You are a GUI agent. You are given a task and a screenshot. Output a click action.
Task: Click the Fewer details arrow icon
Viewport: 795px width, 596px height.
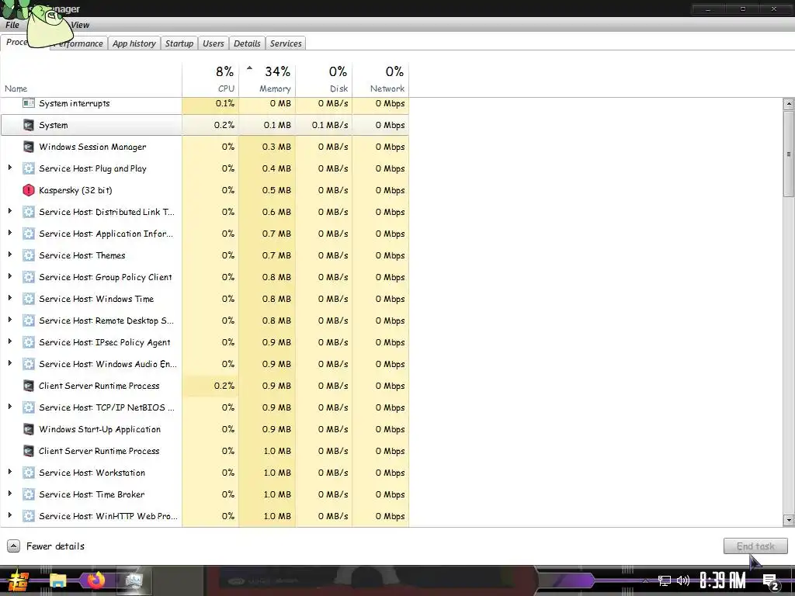14,546
